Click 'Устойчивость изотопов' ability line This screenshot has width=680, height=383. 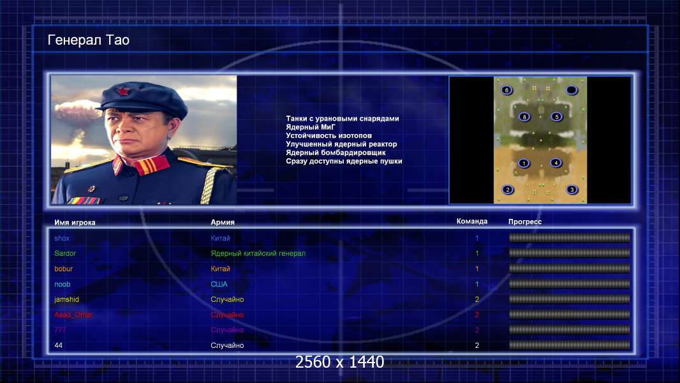[x=329, y=135]
